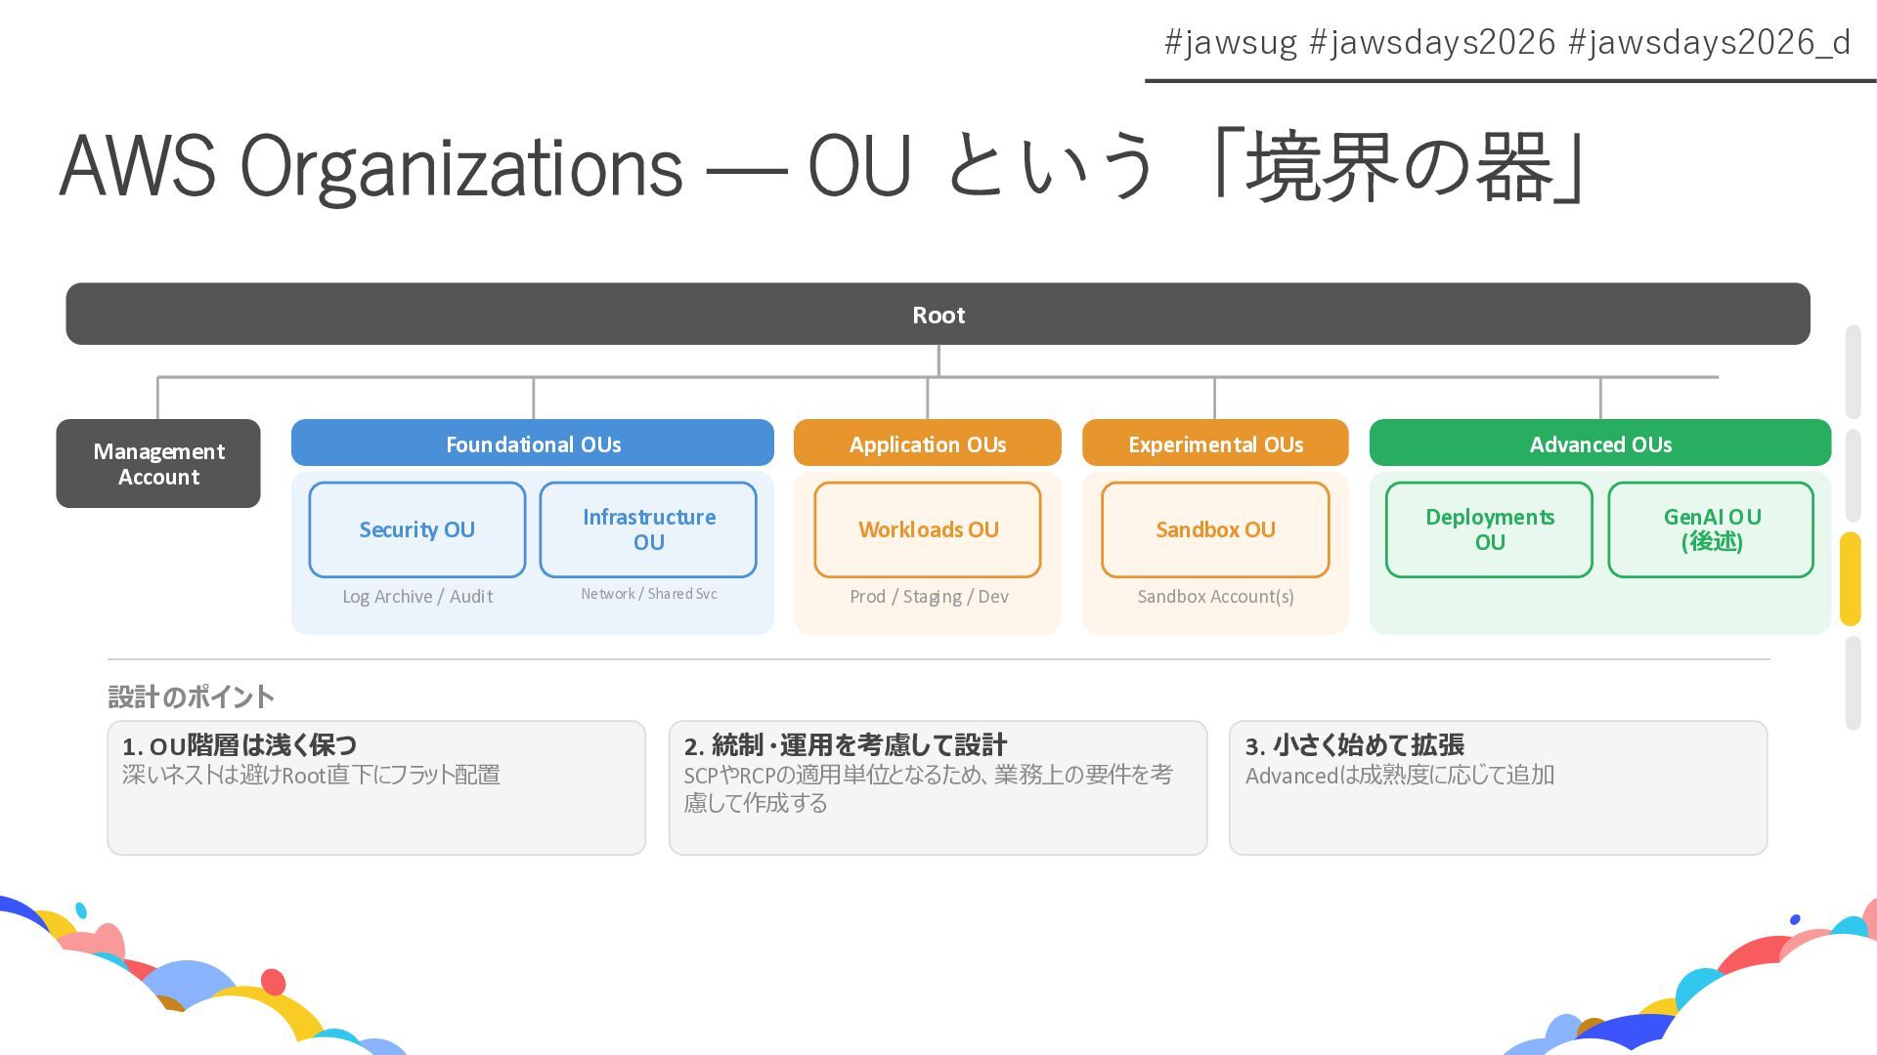Click the #jawsug hashtag text
Screen dimensions: 1877x1055
tap(1230, 42)
